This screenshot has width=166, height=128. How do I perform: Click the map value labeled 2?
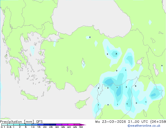click(116, 54)
